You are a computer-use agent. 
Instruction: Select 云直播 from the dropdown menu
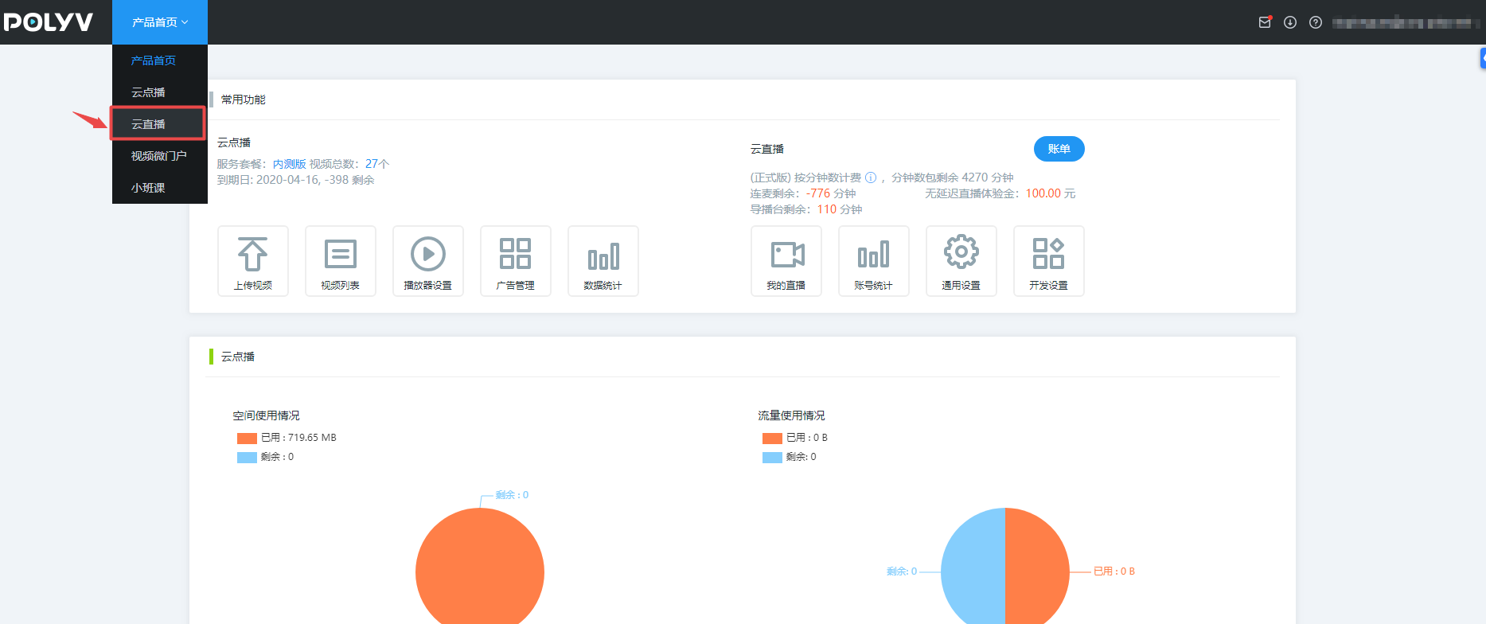click(149, 124)
